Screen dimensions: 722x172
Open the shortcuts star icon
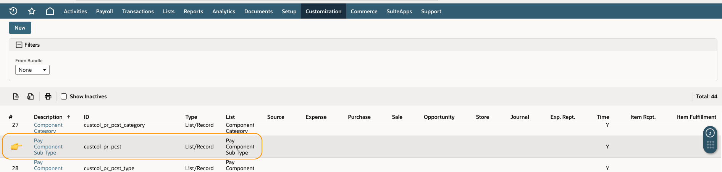click(x=32, y=11)
